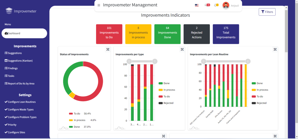Open the Filters dropdown button
Viewport: 298px width, 139px height.
[267, 12]
